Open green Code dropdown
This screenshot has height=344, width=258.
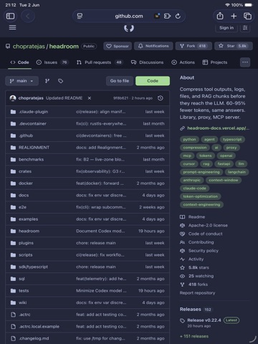[x=153, y=81]
